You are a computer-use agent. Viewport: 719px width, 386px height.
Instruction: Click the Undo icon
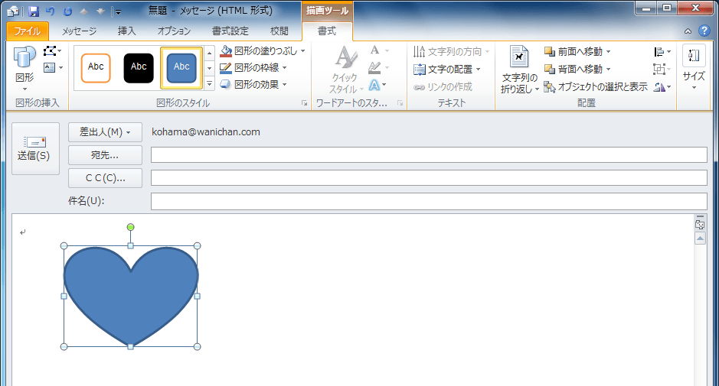coord(51,11)
